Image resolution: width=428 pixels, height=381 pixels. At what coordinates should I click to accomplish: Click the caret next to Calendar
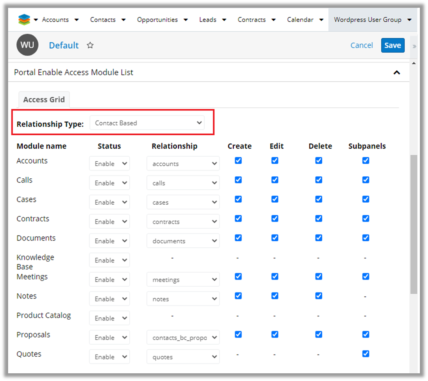[x=321, y=20]
